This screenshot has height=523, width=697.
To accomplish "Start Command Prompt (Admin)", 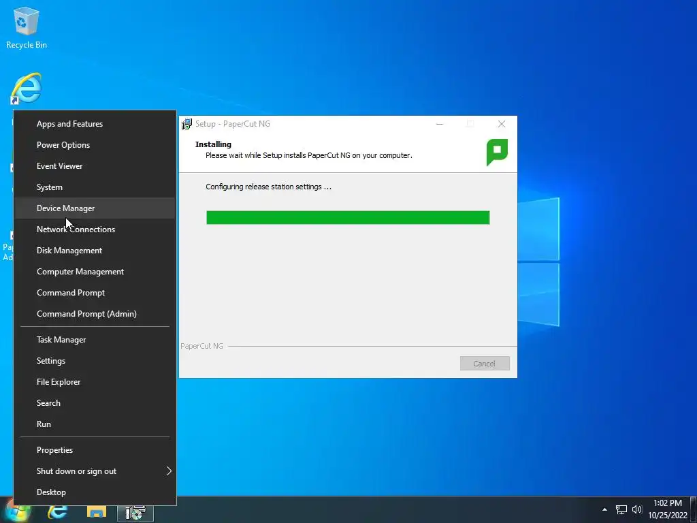I will tap(95, 314).
